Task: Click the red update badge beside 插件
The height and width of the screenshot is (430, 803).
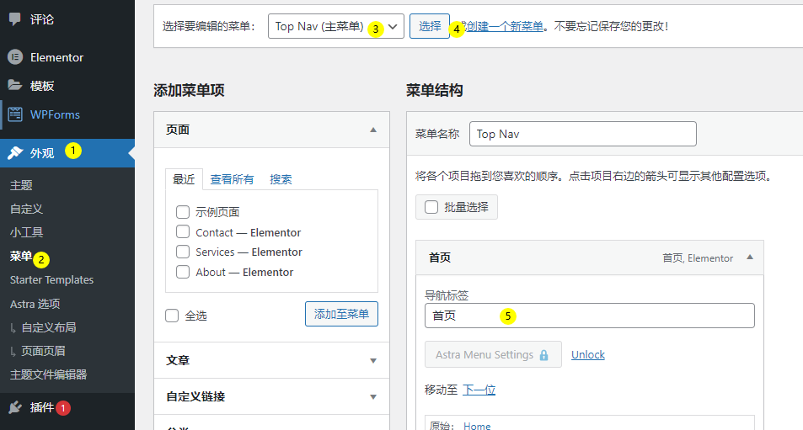Action: click(x=63, y=408)
